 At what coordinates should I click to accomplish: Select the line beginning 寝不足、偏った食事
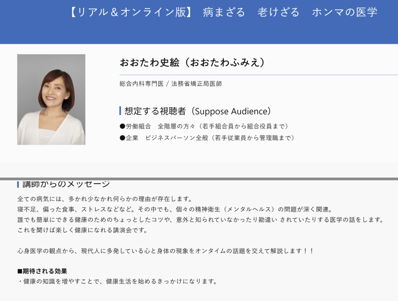(x=175, y=209)
